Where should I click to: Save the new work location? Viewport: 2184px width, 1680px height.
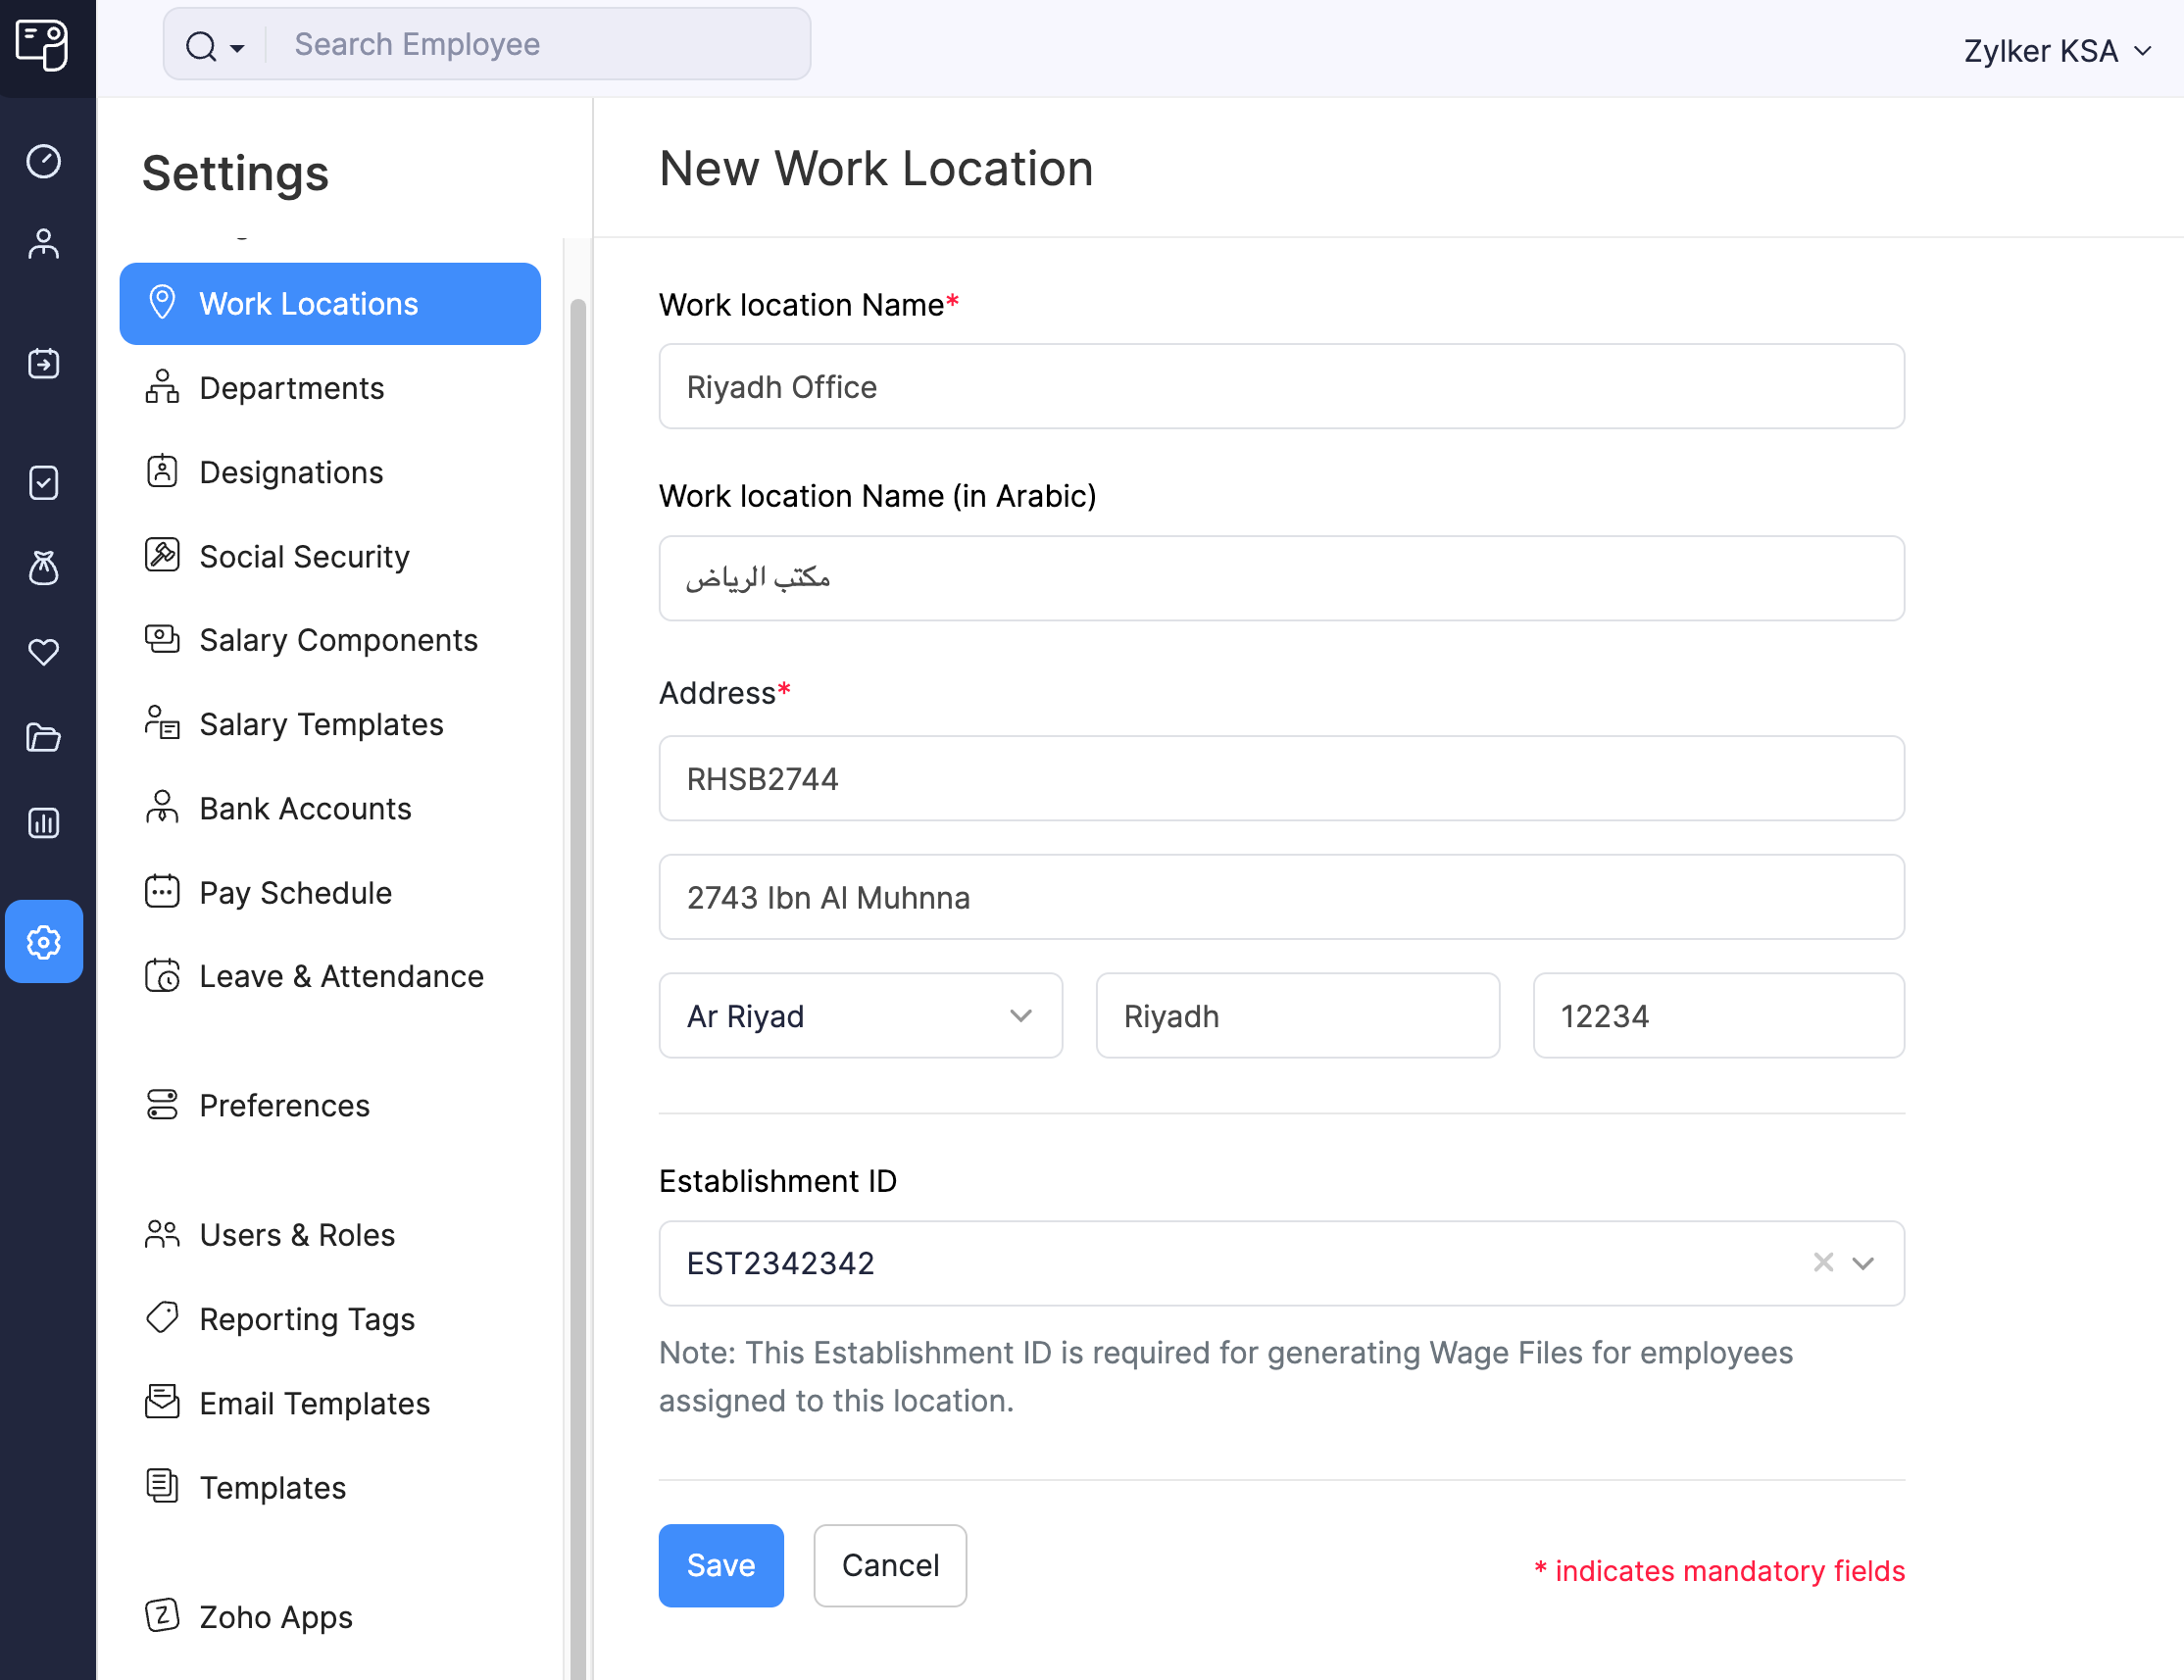(x=720, y=1565)
